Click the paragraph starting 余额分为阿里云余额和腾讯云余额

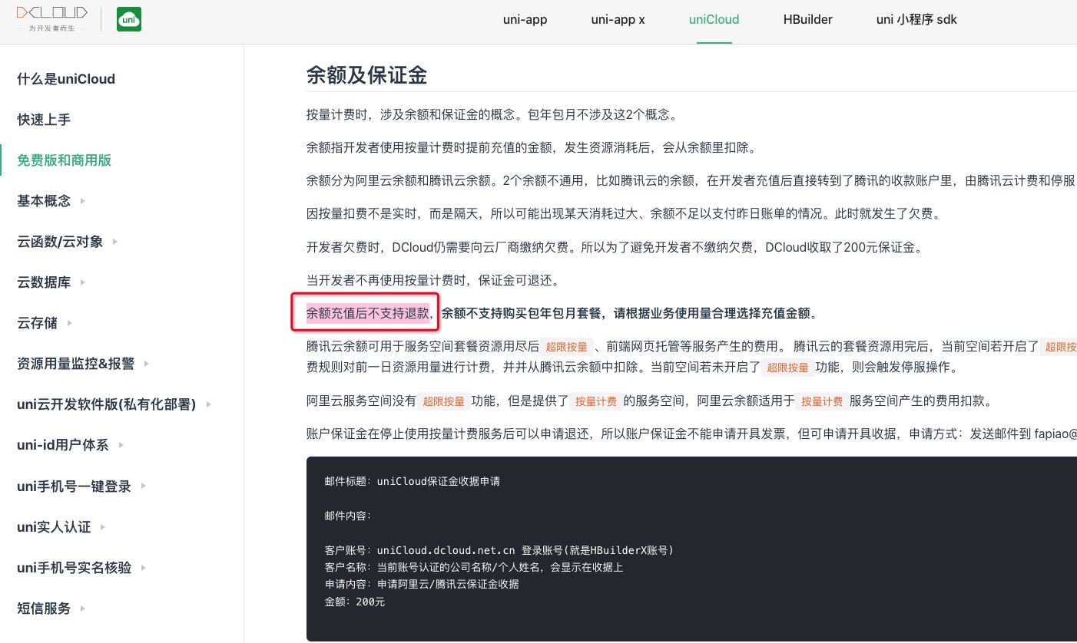pyautogui.click(x=691, y=181)
